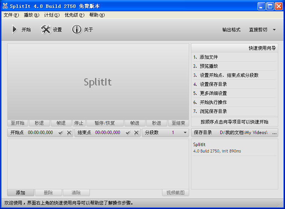The image size is (285, 209).
Task: Select wizard step 6、开始执行操作
Action: pyautogui.click(x=235, y=102)
